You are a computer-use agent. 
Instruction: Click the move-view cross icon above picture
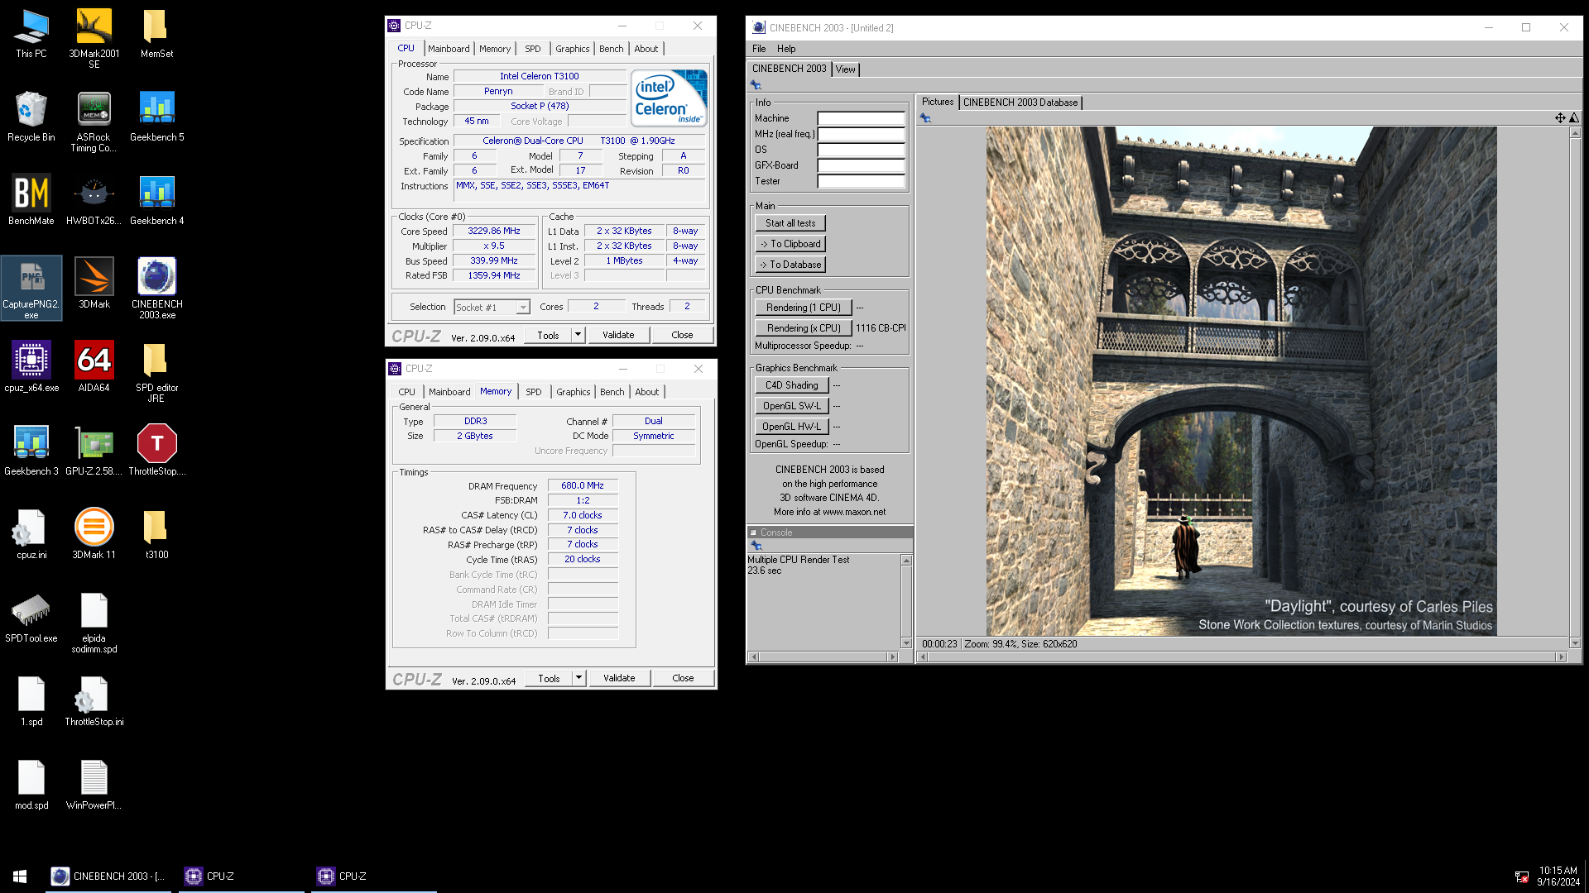(1560, 118)
